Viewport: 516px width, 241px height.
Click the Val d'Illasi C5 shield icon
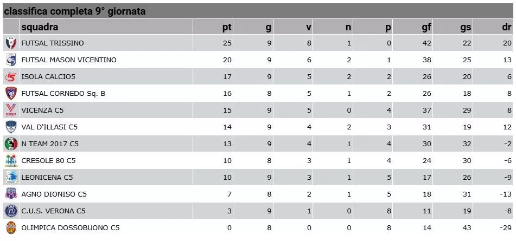(x=11, y=127)
